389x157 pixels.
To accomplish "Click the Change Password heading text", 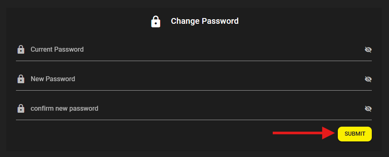I will tap(205, 21).
